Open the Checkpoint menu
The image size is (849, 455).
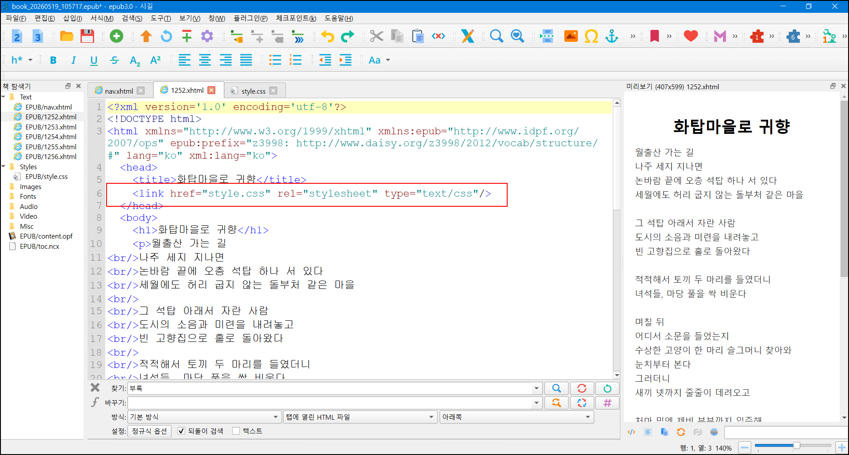[x=296, y=18]
